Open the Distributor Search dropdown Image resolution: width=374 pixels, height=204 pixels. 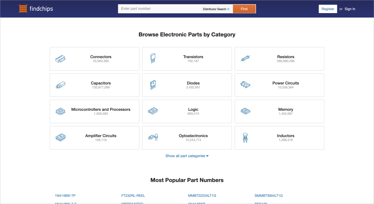tap(216, 9)
